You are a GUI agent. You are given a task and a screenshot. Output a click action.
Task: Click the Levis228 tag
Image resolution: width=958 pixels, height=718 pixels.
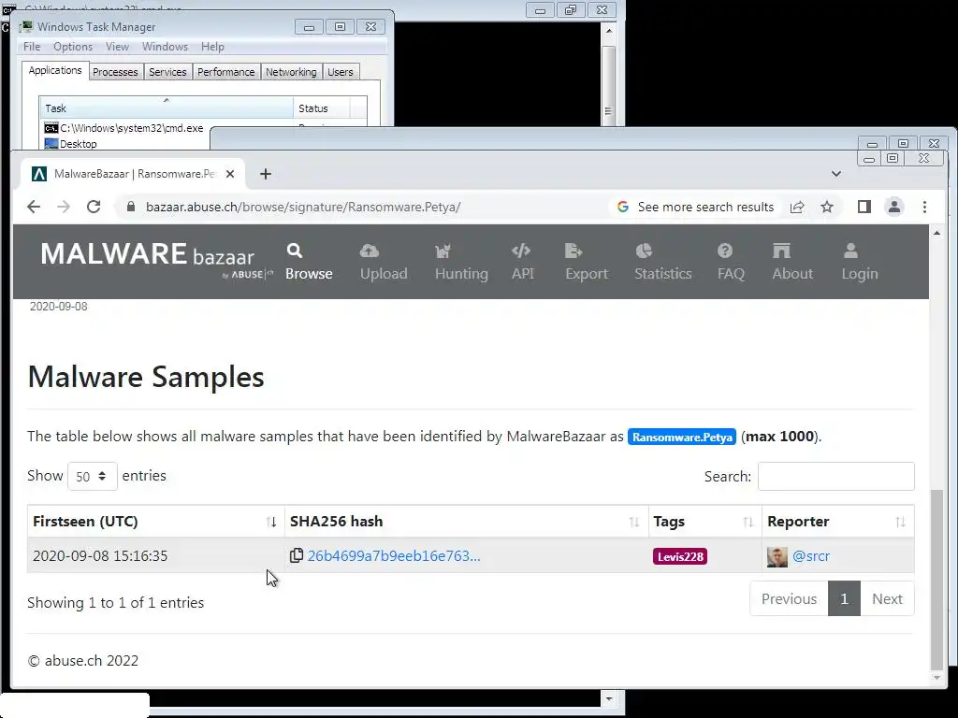coord(680,556)
